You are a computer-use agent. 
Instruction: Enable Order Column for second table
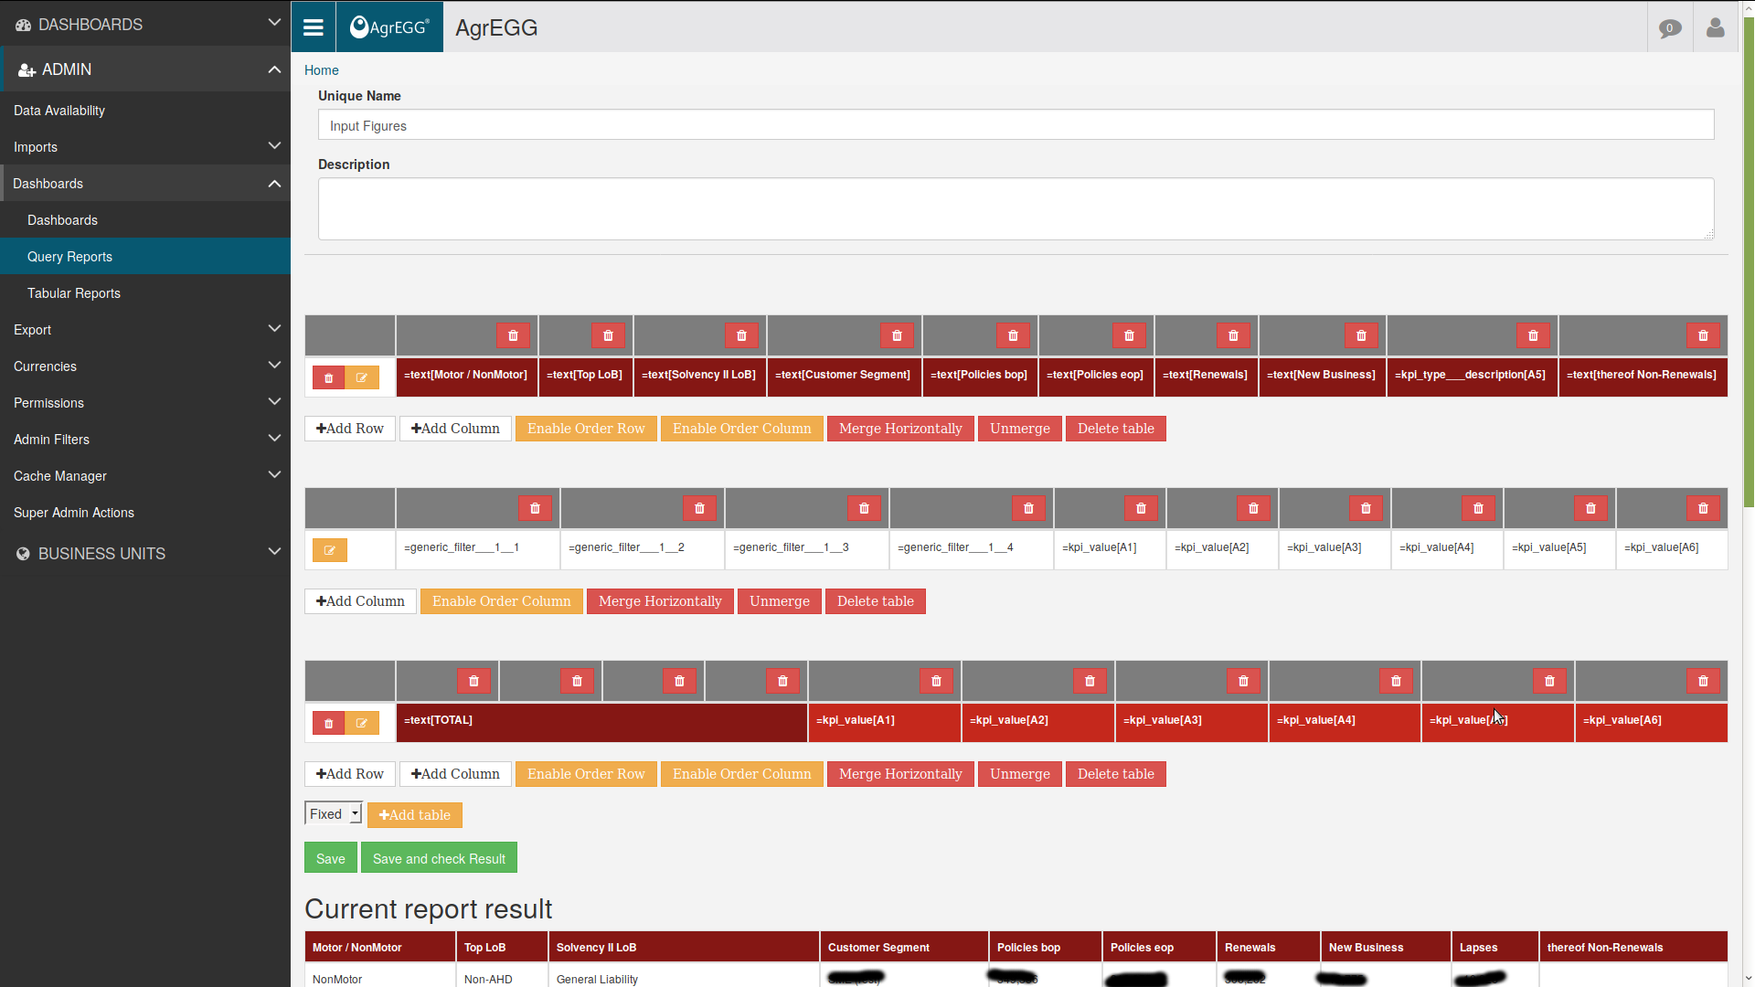pos(502,600)
